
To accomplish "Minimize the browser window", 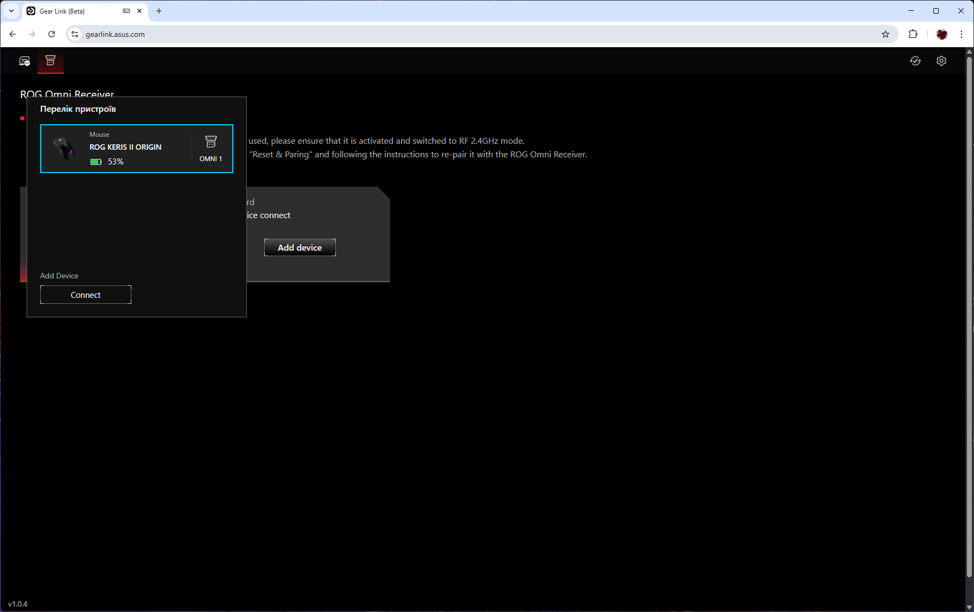I will coord(911,11).
